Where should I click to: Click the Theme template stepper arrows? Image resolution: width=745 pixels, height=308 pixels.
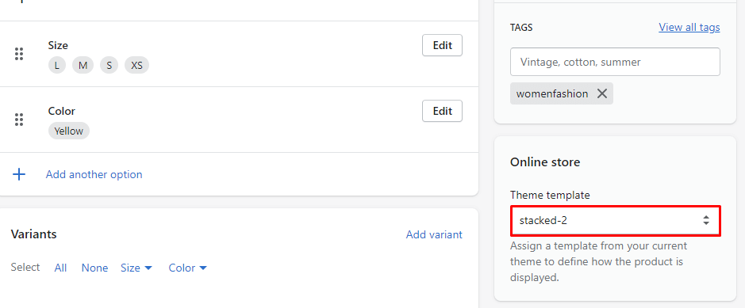706,220
